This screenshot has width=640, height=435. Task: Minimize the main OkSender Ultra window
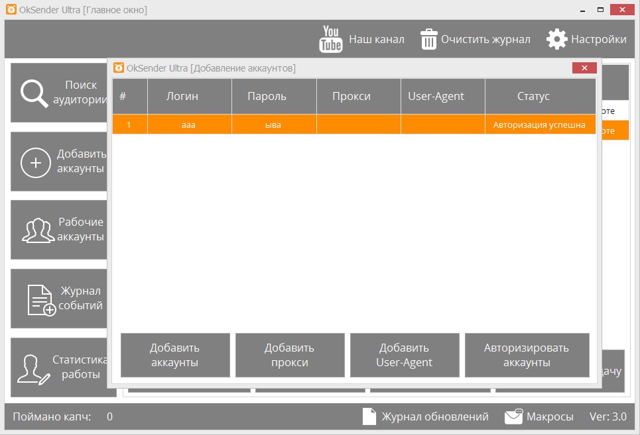point(582,10)
